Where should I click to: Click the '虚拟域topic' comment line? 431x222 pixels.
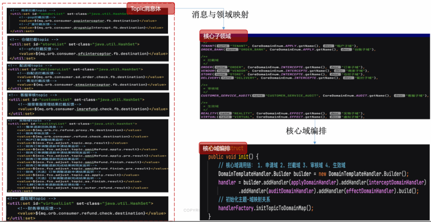click(32, 198)
